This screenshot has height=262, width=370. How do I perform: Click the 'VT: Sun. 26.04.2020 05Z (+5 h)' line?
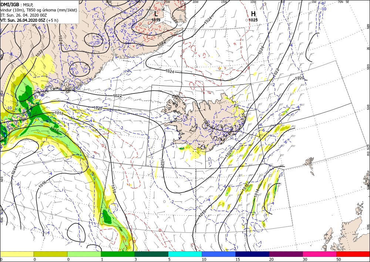coord(29,20)
